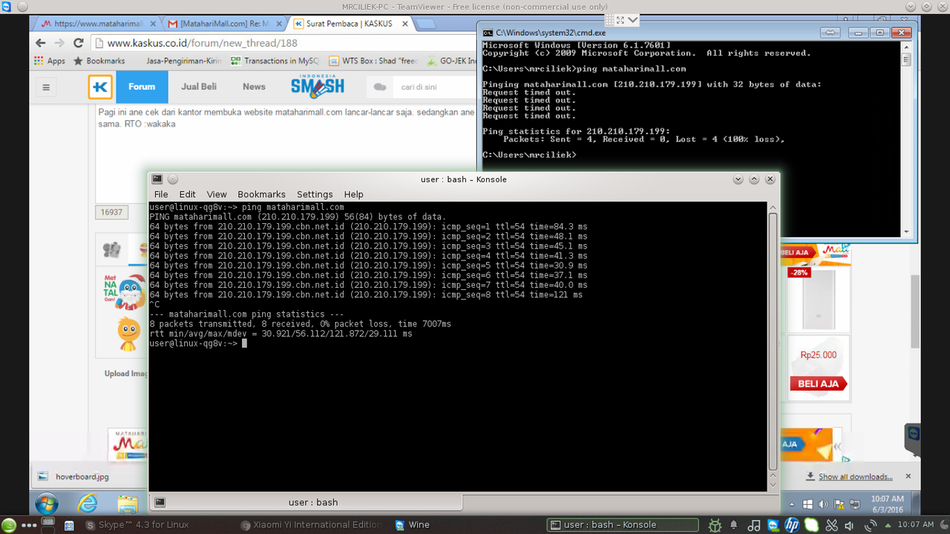Click the cmd.exe double-arrow TeamViewer button
Screen dimensions: 950x534
(831, 33)
